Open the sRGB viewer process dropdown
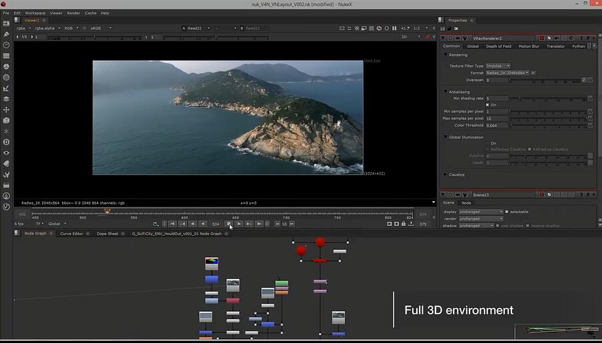 100,28
